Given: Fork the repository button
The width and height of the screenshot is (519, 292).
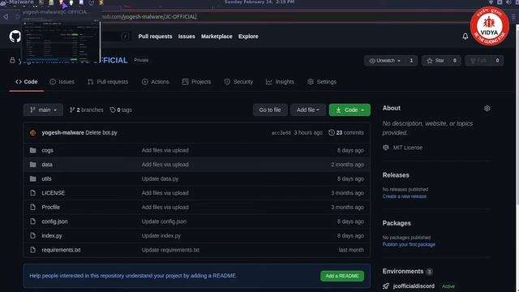Looking at the screenshot, I should tap(478, 61).
